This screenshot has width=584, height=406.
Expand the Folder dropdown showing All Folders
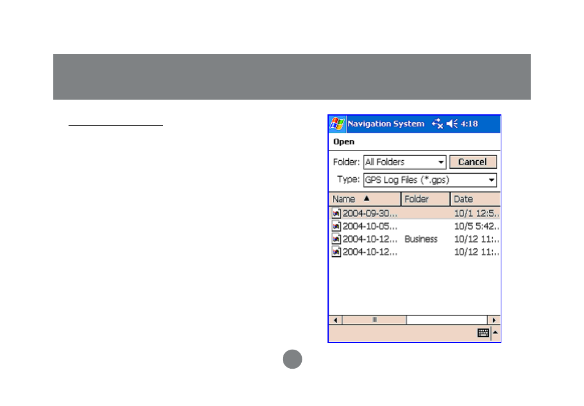point(405,162)
